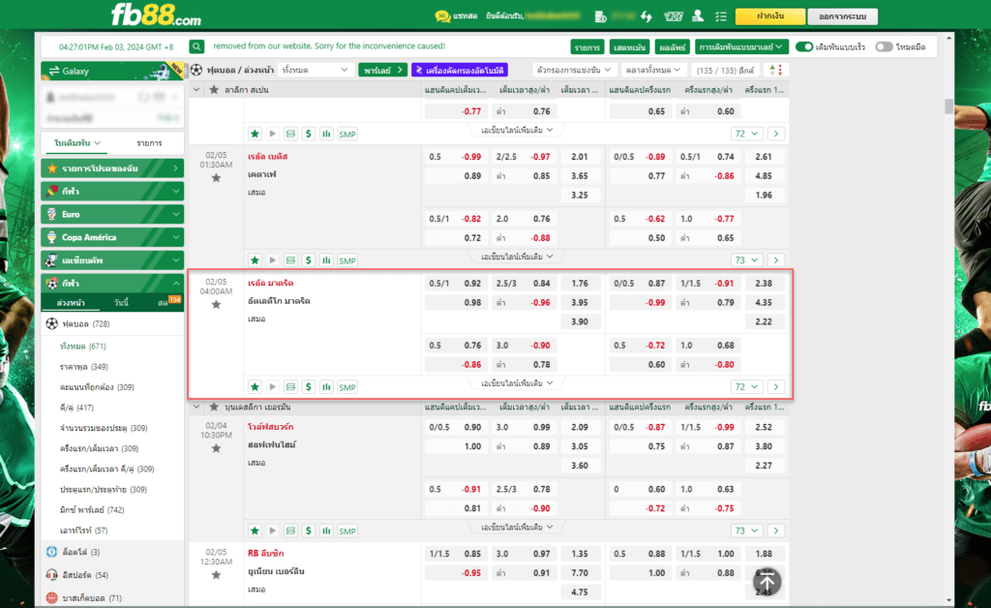
Task: Toggle star for ลาลีกา สเปน league header
Action: pos(214,90)
